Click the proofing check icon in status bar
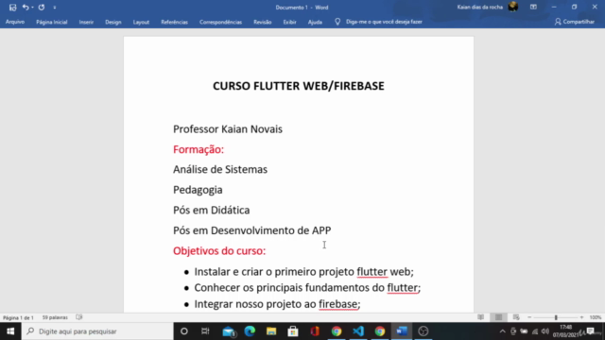The image size is (605, 340). 79,317
